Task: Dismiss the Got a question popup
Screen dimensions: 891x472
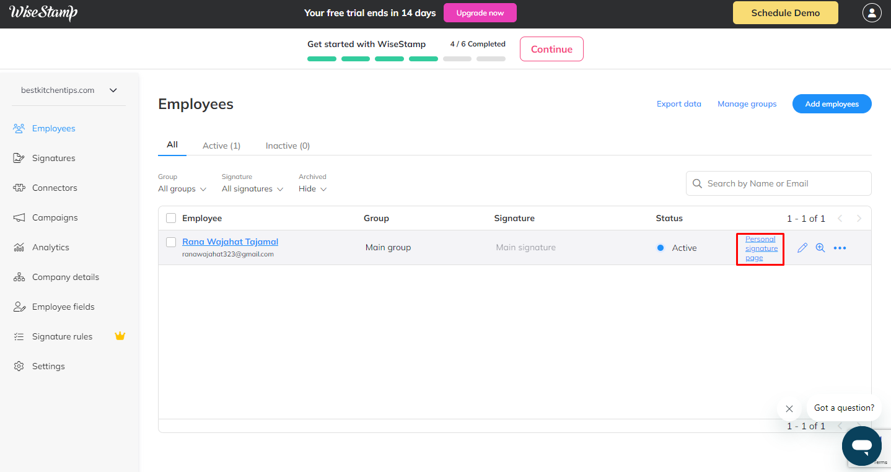Action: 789,409
